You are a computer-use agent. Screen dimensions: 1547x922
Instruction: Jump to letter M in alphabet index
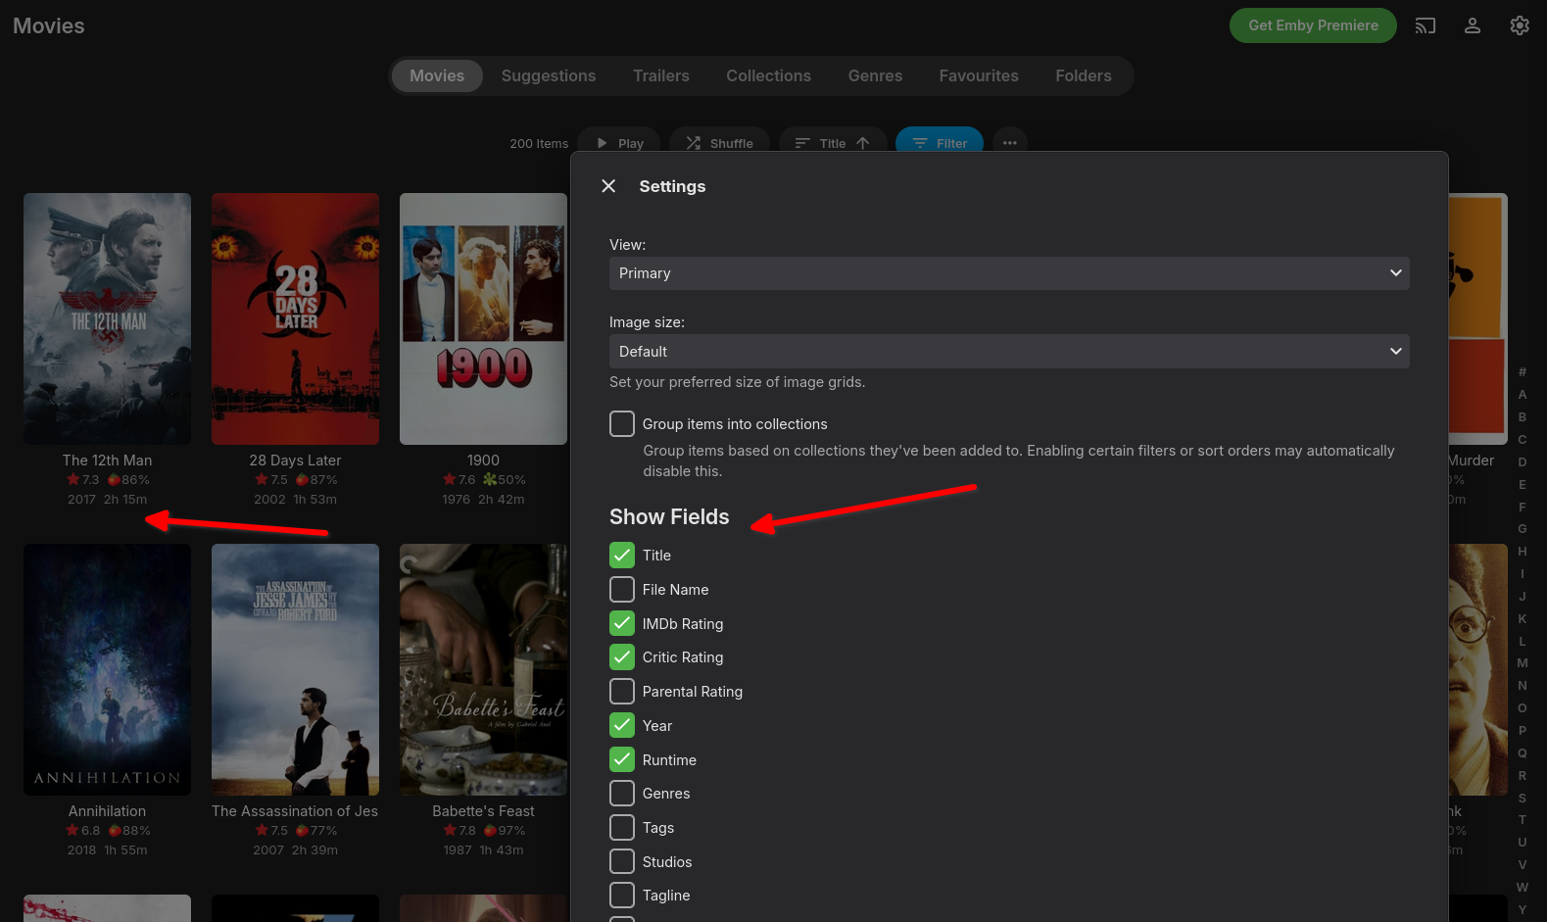[1523, 663]
